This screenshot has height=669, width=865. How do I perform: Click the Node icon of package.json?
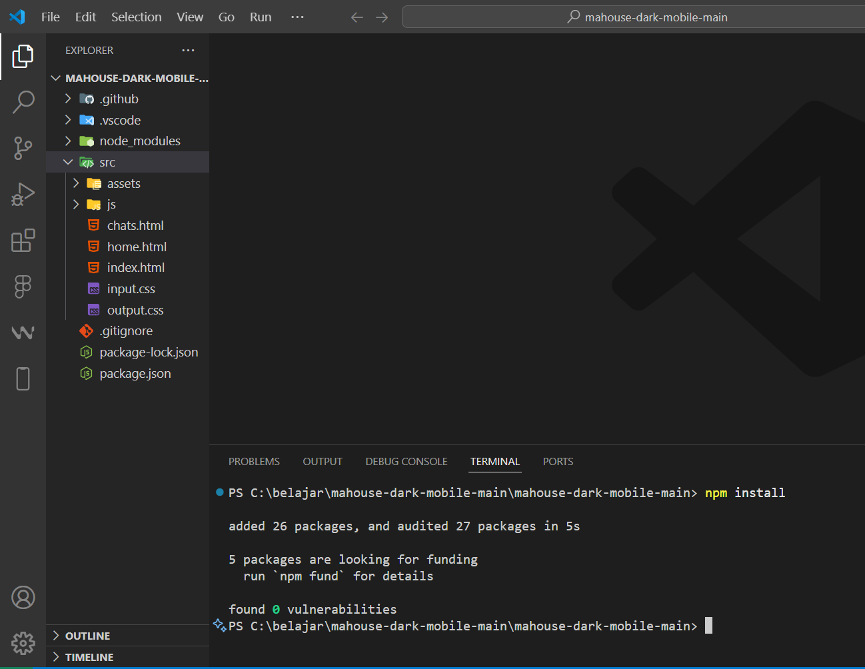tap(86, 373)
